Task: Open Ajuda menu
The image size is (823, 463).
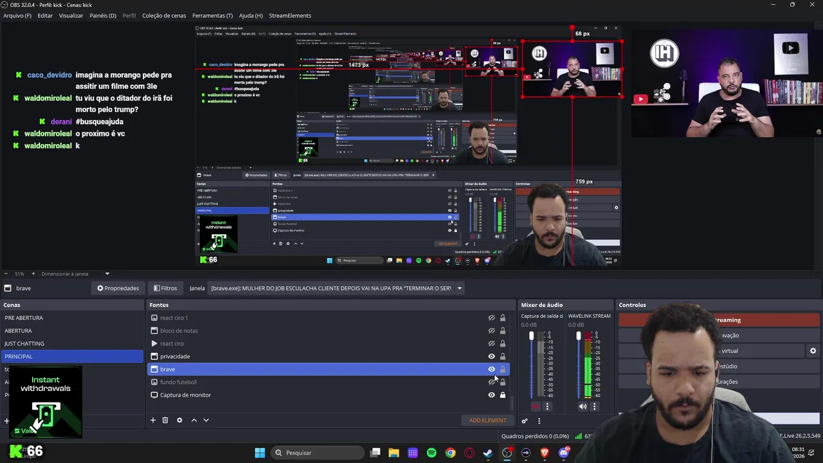Action: [x=251, y=15]
